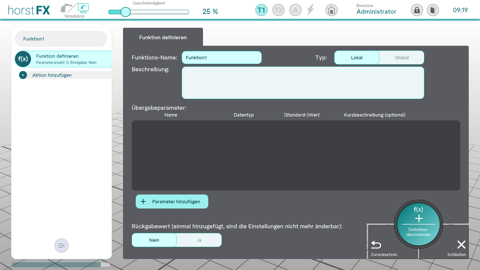Click Parameter hinzufügen button
Viewport: 480px width, 270px height.
[x=172, y=202]
